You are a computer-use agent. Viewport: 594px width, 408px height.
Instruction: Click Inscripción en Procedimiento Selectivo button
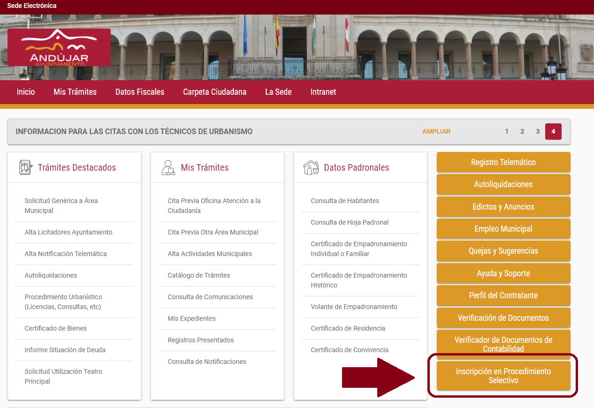point(503,376)
